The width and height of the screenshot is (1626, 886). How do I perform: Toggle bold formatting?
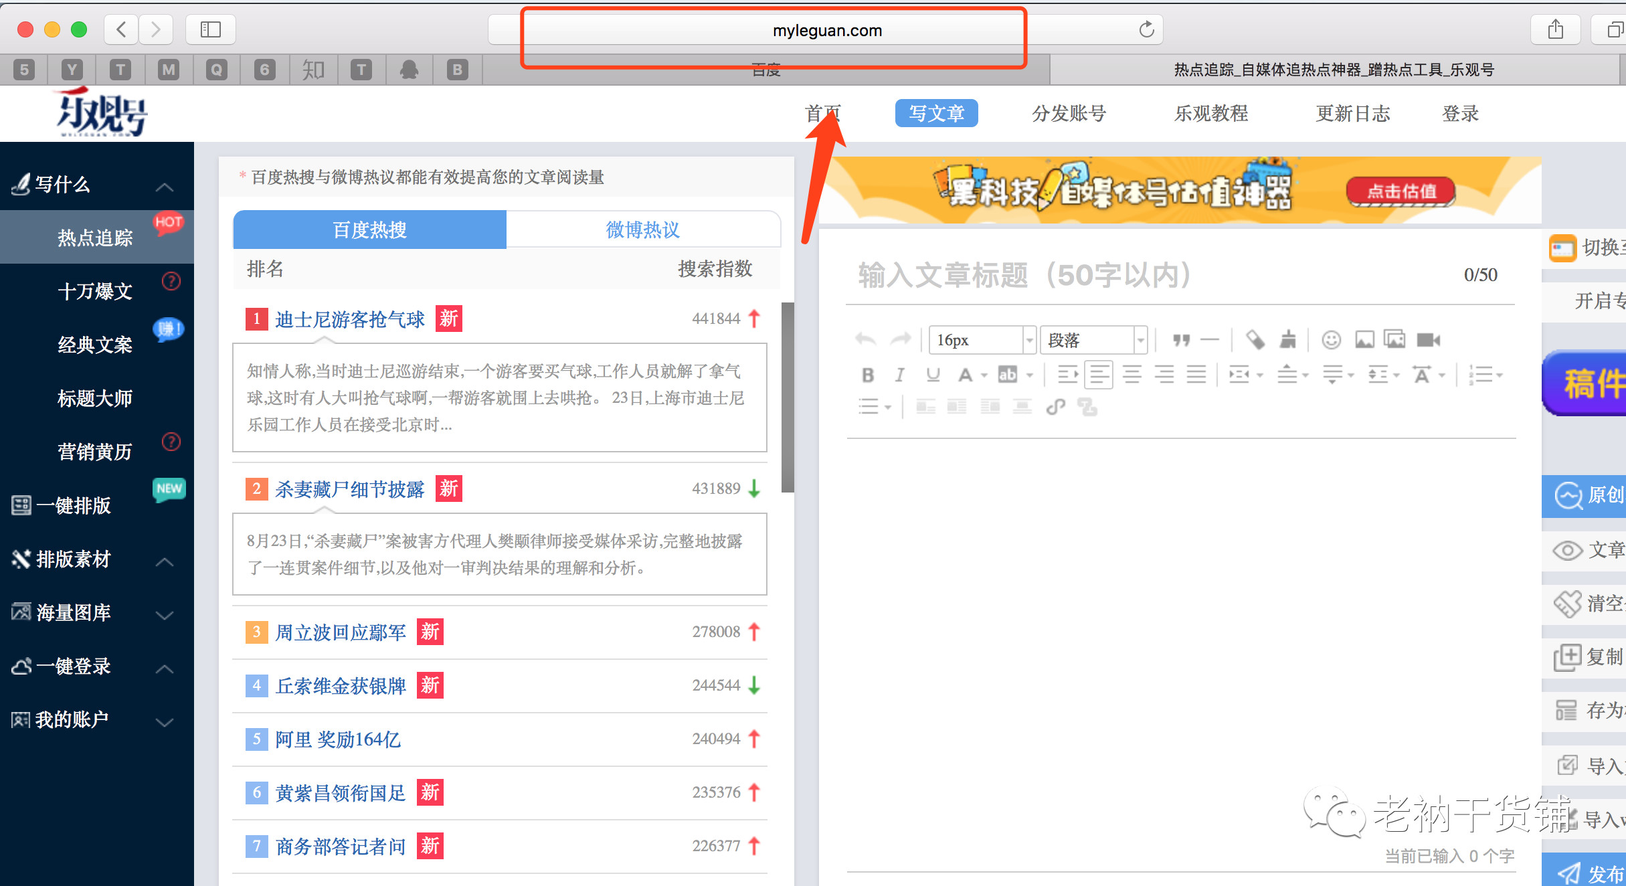[868, 375]
